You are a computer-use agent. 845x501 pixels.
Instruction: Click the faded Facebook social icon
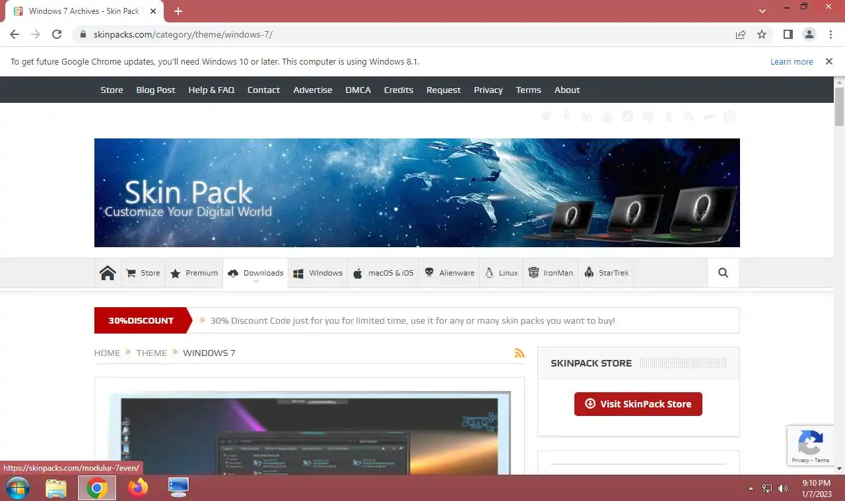[x=566, y=117]
